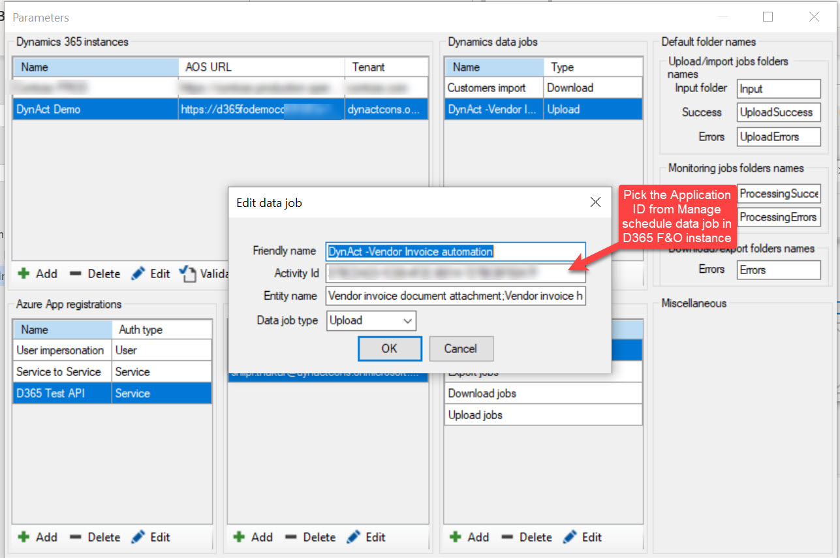Click Edit under Azure App registrations
Viewport: 840px width, 558px height.
(151, 537)
